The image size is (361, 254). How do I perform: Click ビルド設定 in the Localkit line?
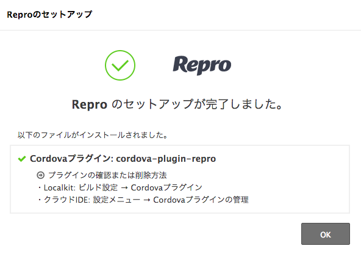pyautogui.click(x=98, y=187)
